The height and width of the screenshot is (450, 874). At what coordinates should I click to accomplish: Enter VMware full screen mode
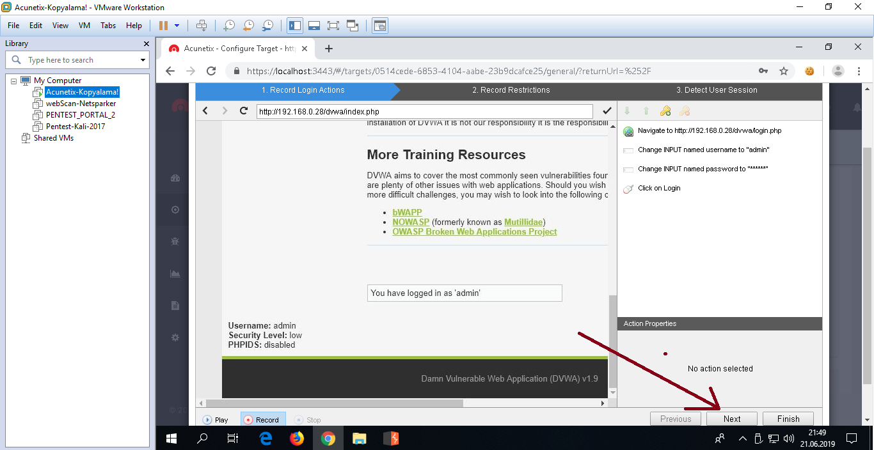tap(333, 26)
